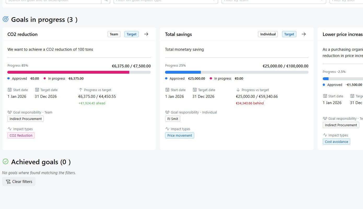Click the CO2 reduction card title
Image resolution: width=363 pixels, height=209 pixels.
pyautogui.click(x=22, y=34)
